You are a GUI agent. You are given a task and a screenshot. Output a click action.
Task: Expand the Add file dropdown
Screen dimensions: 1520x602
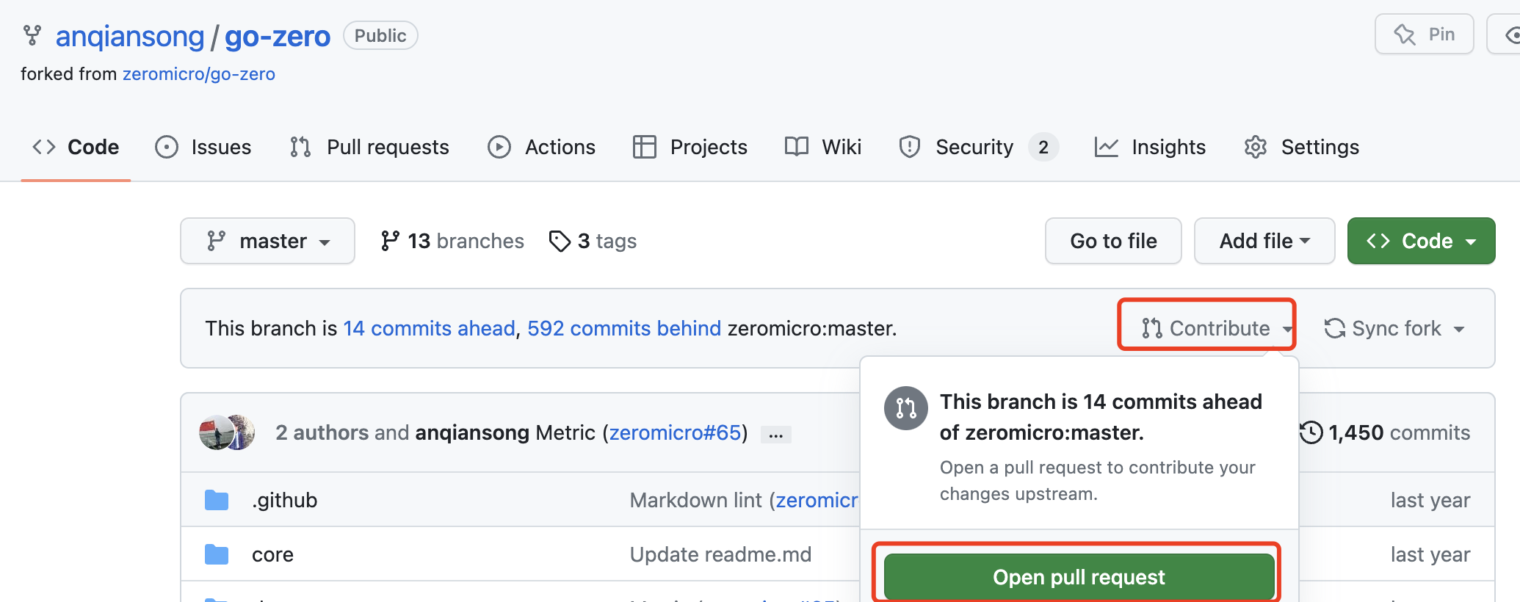point(1264,241)
